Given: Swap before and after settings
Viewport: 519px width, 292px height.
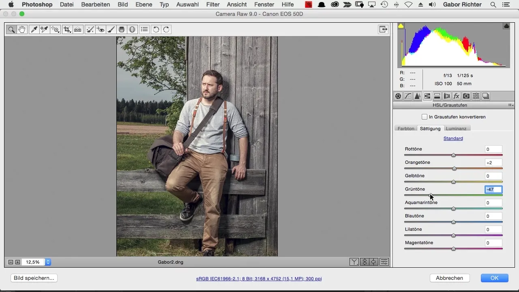Looking at the screenshot, I should pos(365,262).
